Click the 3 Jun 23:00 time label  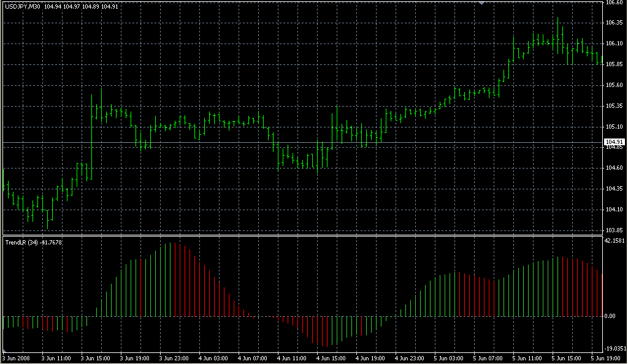[174, 358]
